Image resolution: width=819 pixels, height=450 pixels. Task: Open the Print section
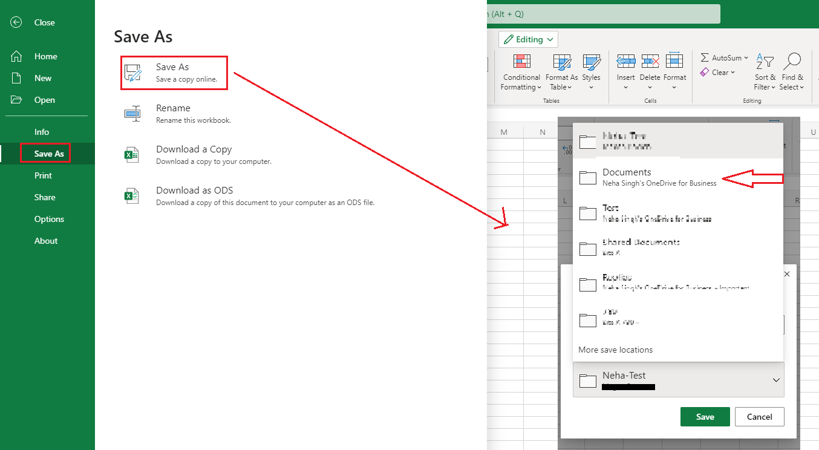[x=43, y=175]
